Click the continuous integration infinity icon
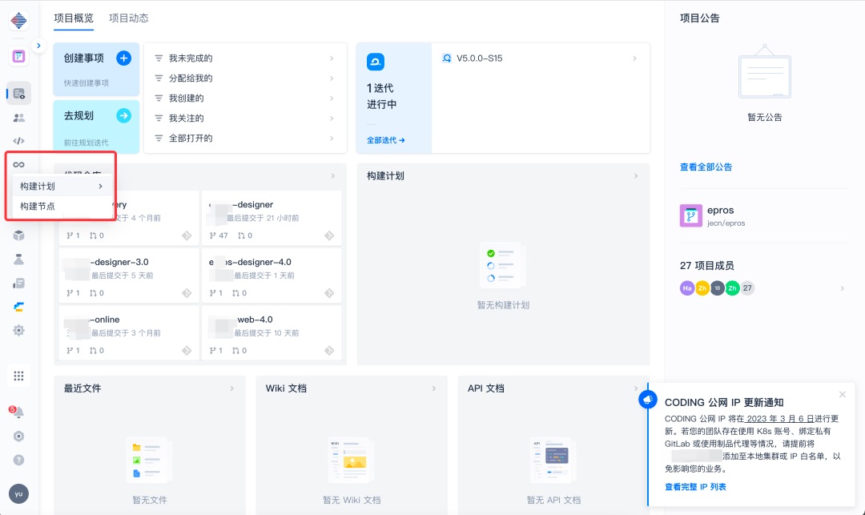Viewport: 865px width, 515px height. 18,164
